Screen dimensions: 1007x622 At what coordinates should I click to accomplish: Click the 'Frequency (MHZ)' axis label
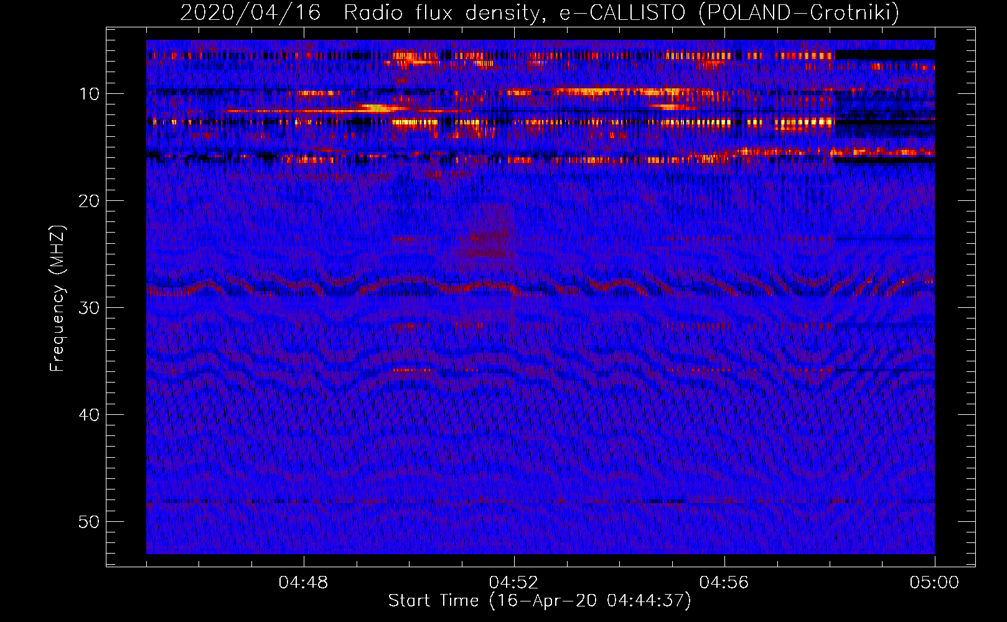pyautogui.click(x=57, y=299)
